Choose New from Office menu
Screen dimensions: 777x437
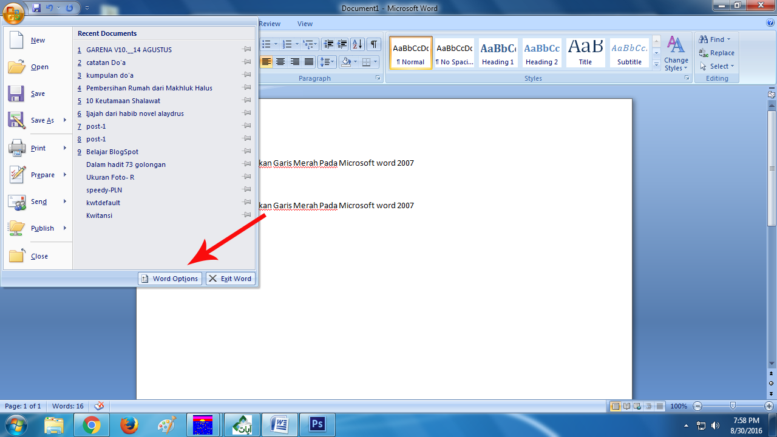38,40
